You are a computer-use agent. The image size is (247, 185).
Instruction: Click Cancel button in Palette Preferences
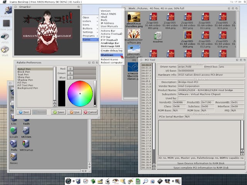click(90, 112)
